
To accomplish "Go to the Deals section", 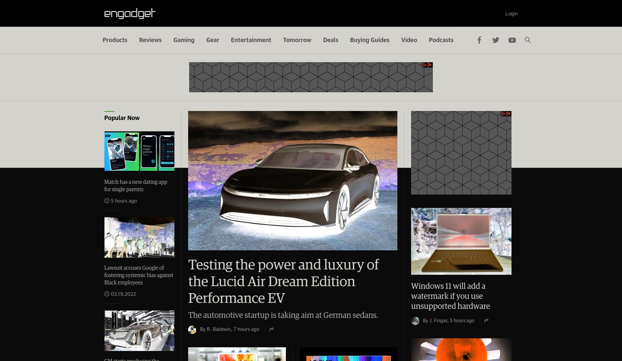I will click(x=331, y=40).
